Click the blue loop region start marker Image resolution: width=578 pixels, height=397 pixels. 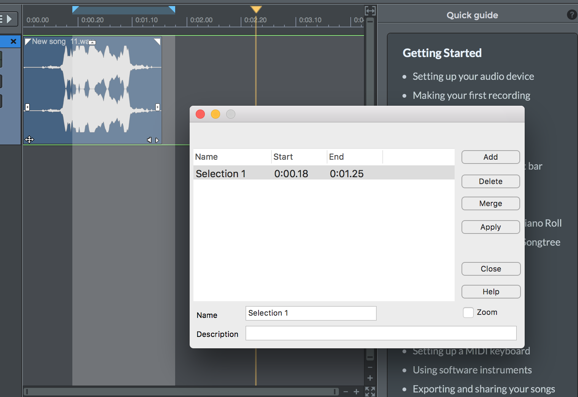point(75,10)
